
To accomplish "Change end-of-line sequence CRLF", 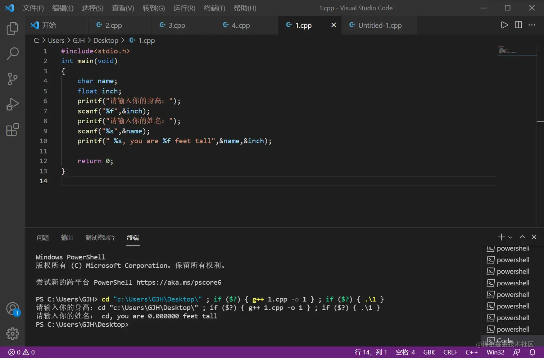I will pyautogui.click(x=450, y=352).
